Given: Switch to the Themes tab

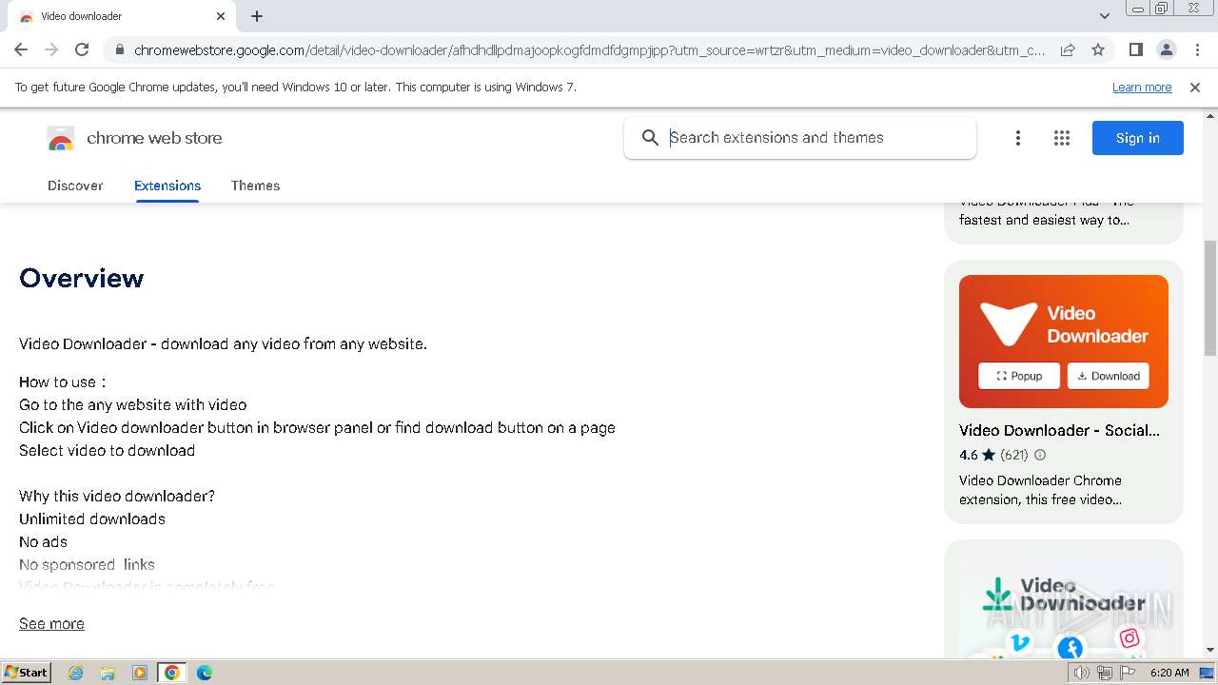Looking at the screenshot, I should [255, 186].
